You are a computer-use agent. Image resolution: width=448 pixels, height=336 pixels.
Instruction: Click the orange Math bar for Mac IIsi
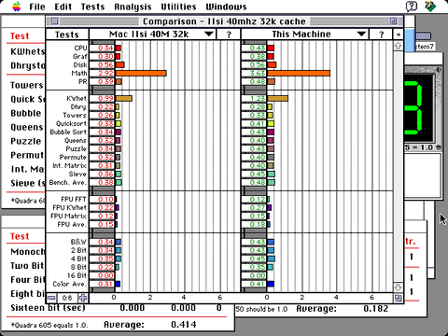pos(141,73)
